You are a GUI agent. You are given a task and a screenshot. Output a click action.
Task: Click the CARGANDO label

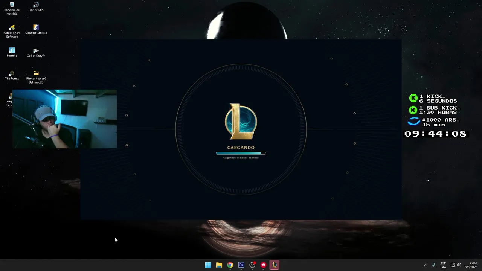tap(241, 148)
